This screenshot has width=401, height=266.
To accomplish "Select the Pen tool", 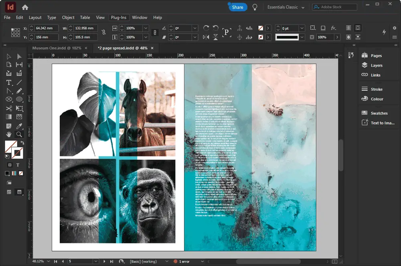I will [9, 91].
